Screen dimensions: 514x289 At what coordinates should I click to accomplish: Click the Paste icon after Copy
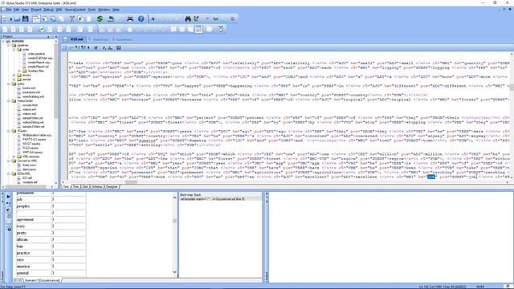89,18
